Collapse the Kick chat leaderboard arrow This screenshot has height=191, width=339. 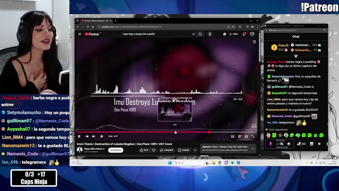tap(296, 56)
